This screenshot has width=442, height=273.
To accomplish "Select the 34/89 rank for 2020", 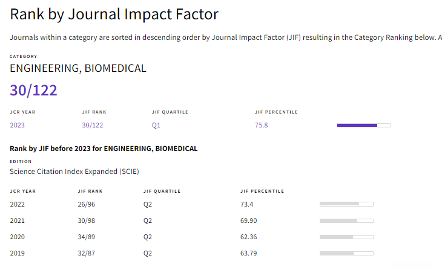I will pos(87,237).
